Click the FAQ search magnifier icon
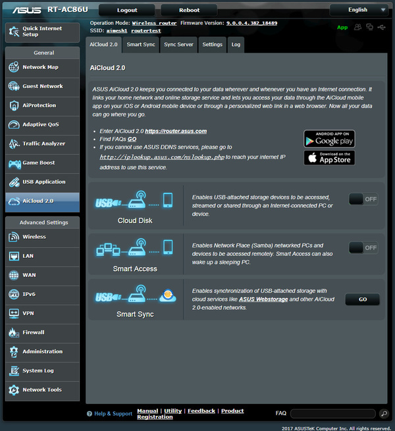The image size is (395, 431). 384,413
